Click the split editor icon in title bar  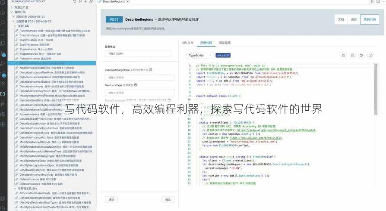pyautogui.click(x=378, y=1)
